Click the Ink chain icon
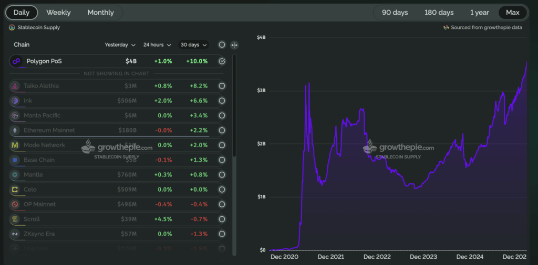 point(14,101)
